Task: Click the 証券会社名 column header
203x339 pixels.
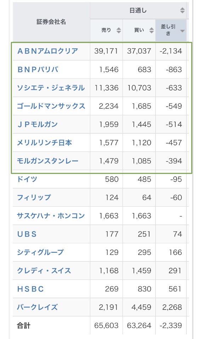Action: pyautogui.click(x=51, y=22)
